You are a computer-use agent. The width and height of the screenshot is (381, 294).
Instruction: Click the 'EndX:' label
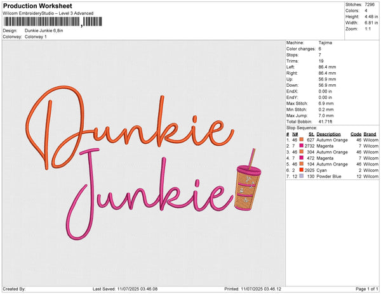pyautogui.click(x=292, y=91)
